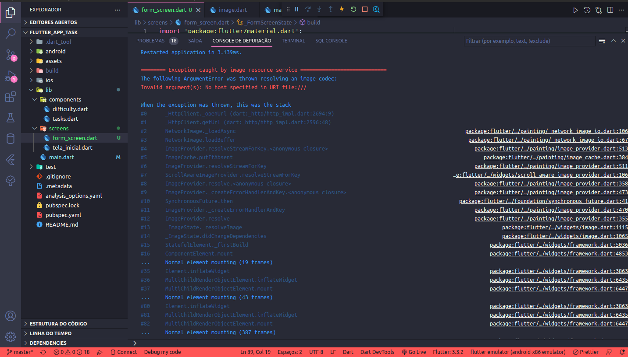Click debug Step Over button
The height and width of the screenshot is (357, 628).
tap(308, 9)
